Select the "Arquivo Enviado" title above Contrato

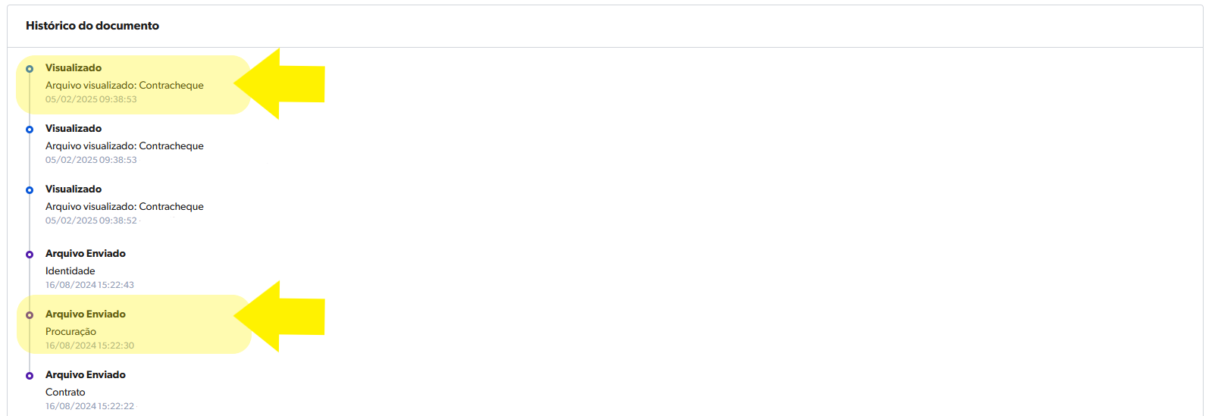coord(86,375)
